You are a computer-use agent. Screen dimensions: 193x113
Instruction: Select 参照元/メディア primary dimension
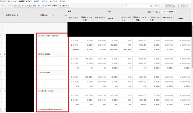(x=26, y=1)
